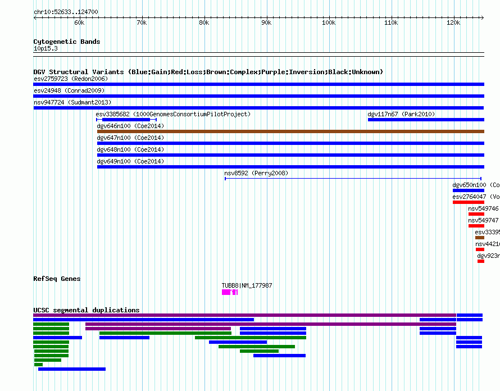Viewport: 500px width, 391px height.
Task: Select the 80k mark on the ruler
Action: [204, 22]
